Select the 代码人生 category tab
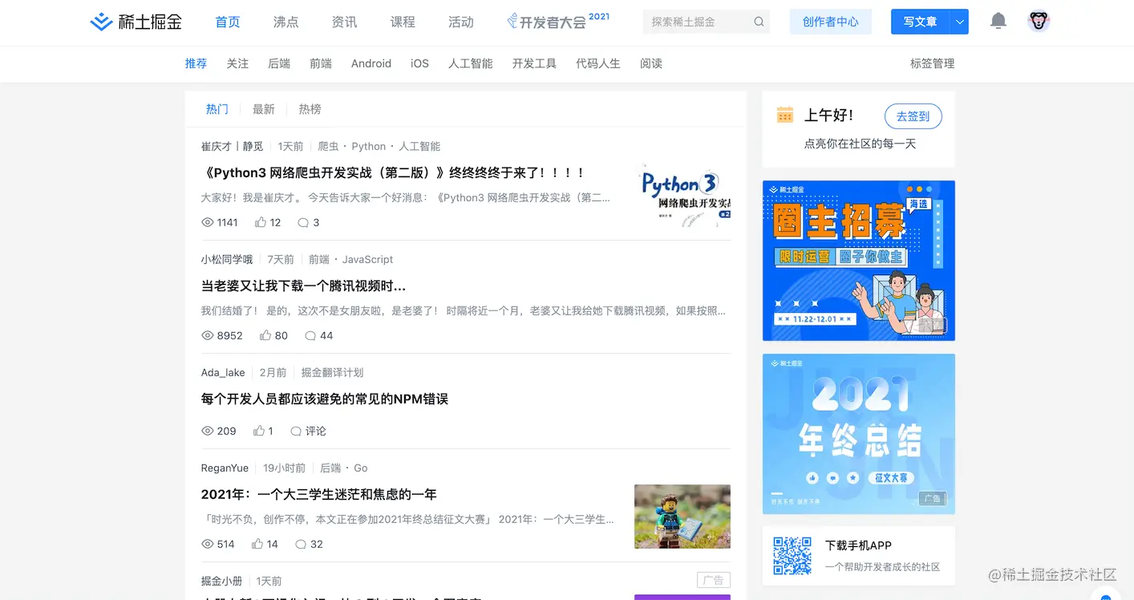The image size is (1134, 600). click(x=598, y=63)
